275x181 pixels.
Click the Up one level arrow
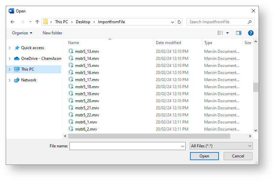tap(37, 22)
